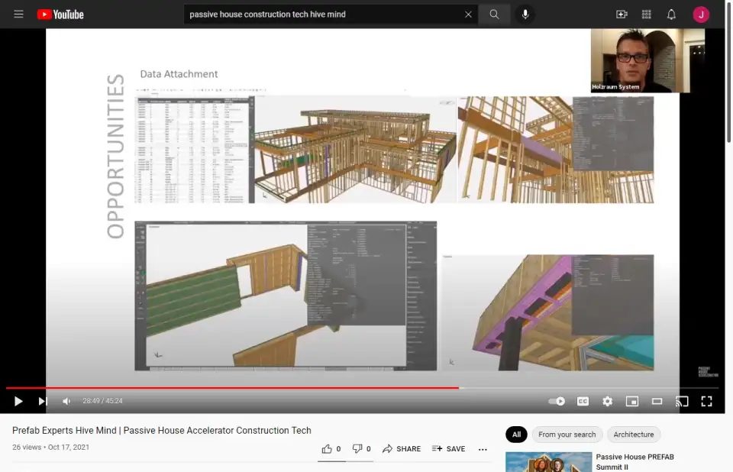This screenshot has height=472, width=733.
Task: Click the YouTube home logo
Action: tap(60, 15)
